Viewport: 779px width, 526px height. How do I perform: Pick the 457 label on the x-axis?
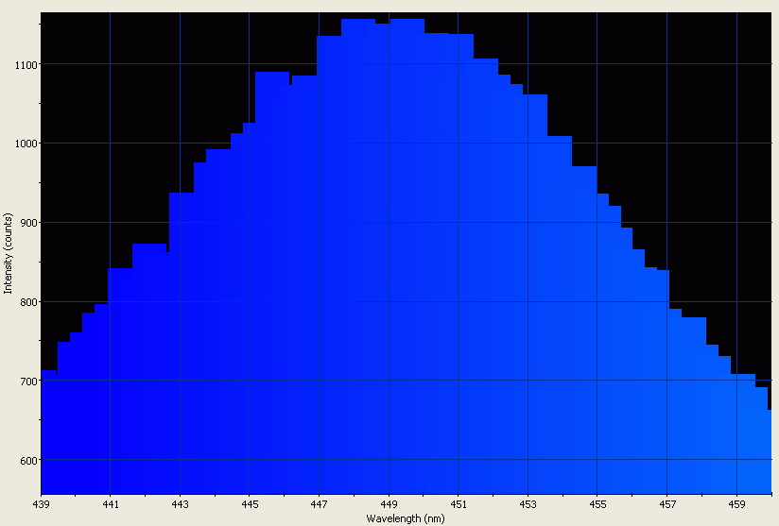point(667,504)
